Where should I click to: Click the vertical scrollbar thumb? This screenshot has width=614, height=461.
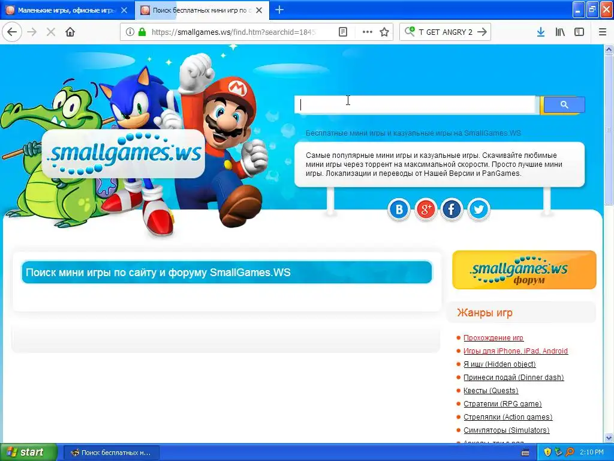pyautogui.click(x=609, y=130)
